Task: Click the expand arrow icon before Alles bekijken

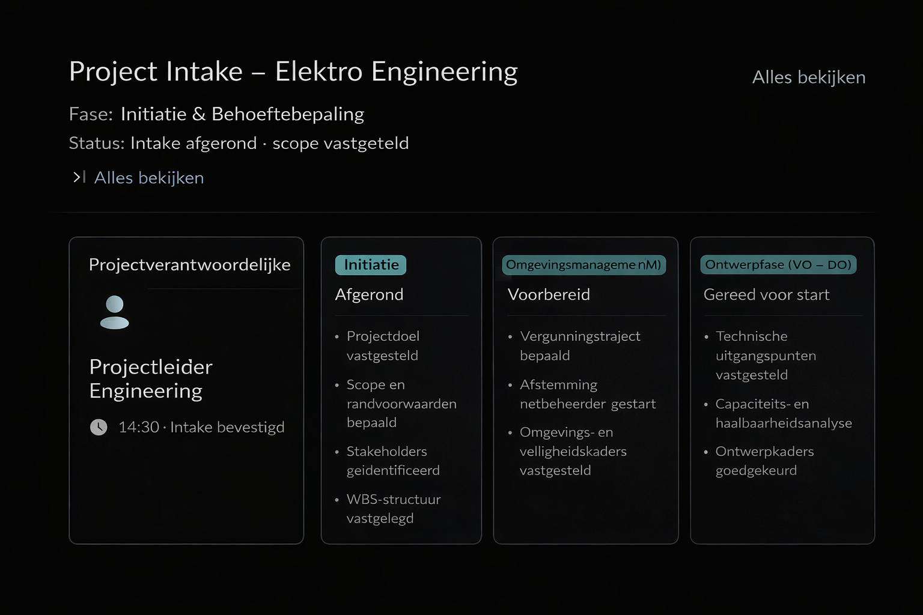Action: [x=79, y=177]
